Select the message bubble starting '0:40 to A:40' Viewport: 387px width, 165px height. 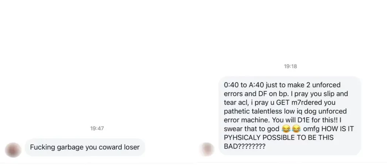289,116
